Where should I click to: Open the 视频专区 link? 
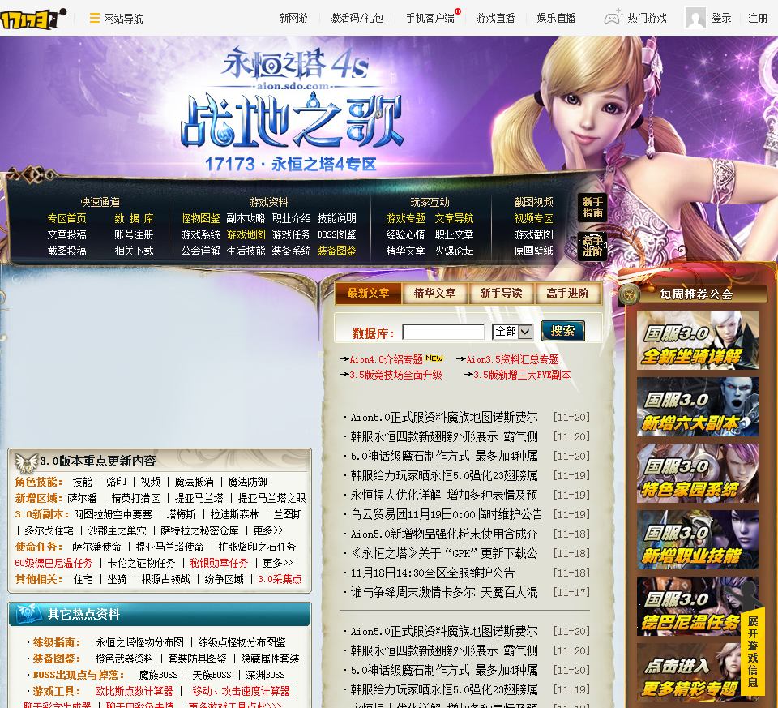tap(533, 218)
